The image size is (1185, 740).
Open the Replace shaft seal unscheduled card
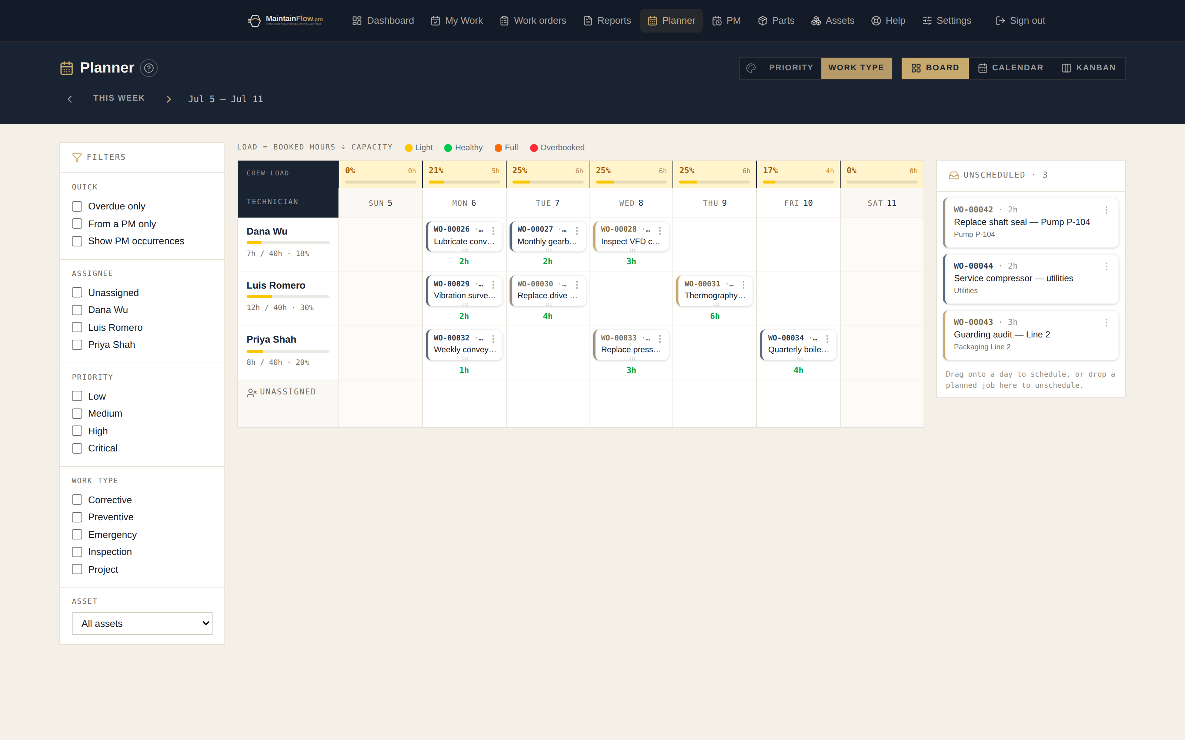[x=1031, y=223]
